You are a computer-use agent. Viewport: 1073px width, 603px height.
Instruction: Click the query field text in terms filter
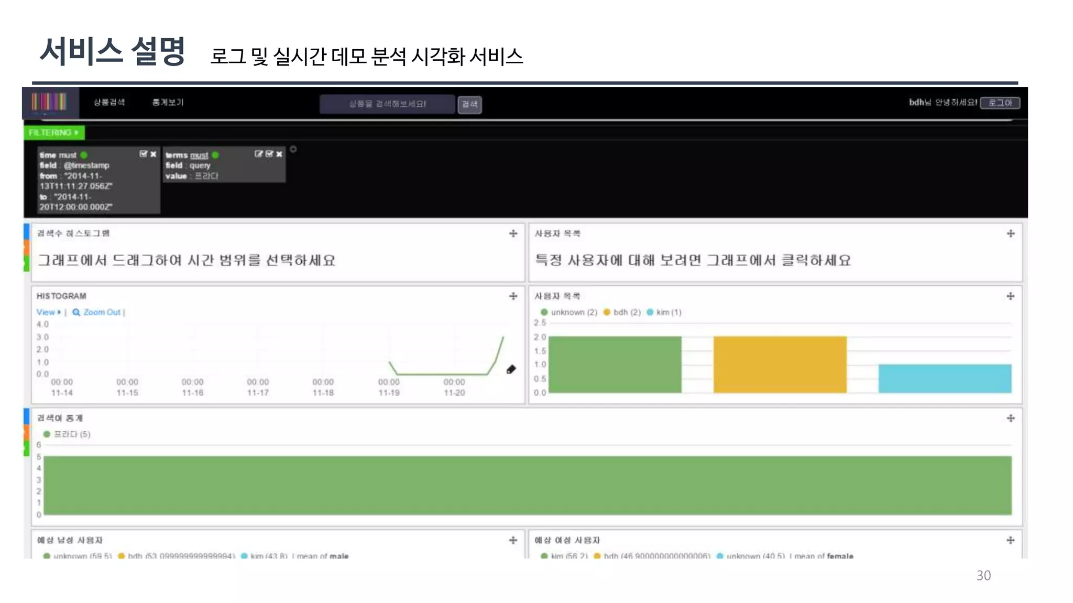[200, 165]
